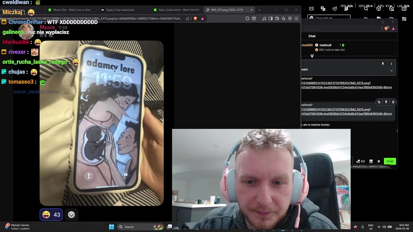This screenshot has width=413, height=232.
Task: Click the tab search icon next to extensions
Action: coord(254,18)
